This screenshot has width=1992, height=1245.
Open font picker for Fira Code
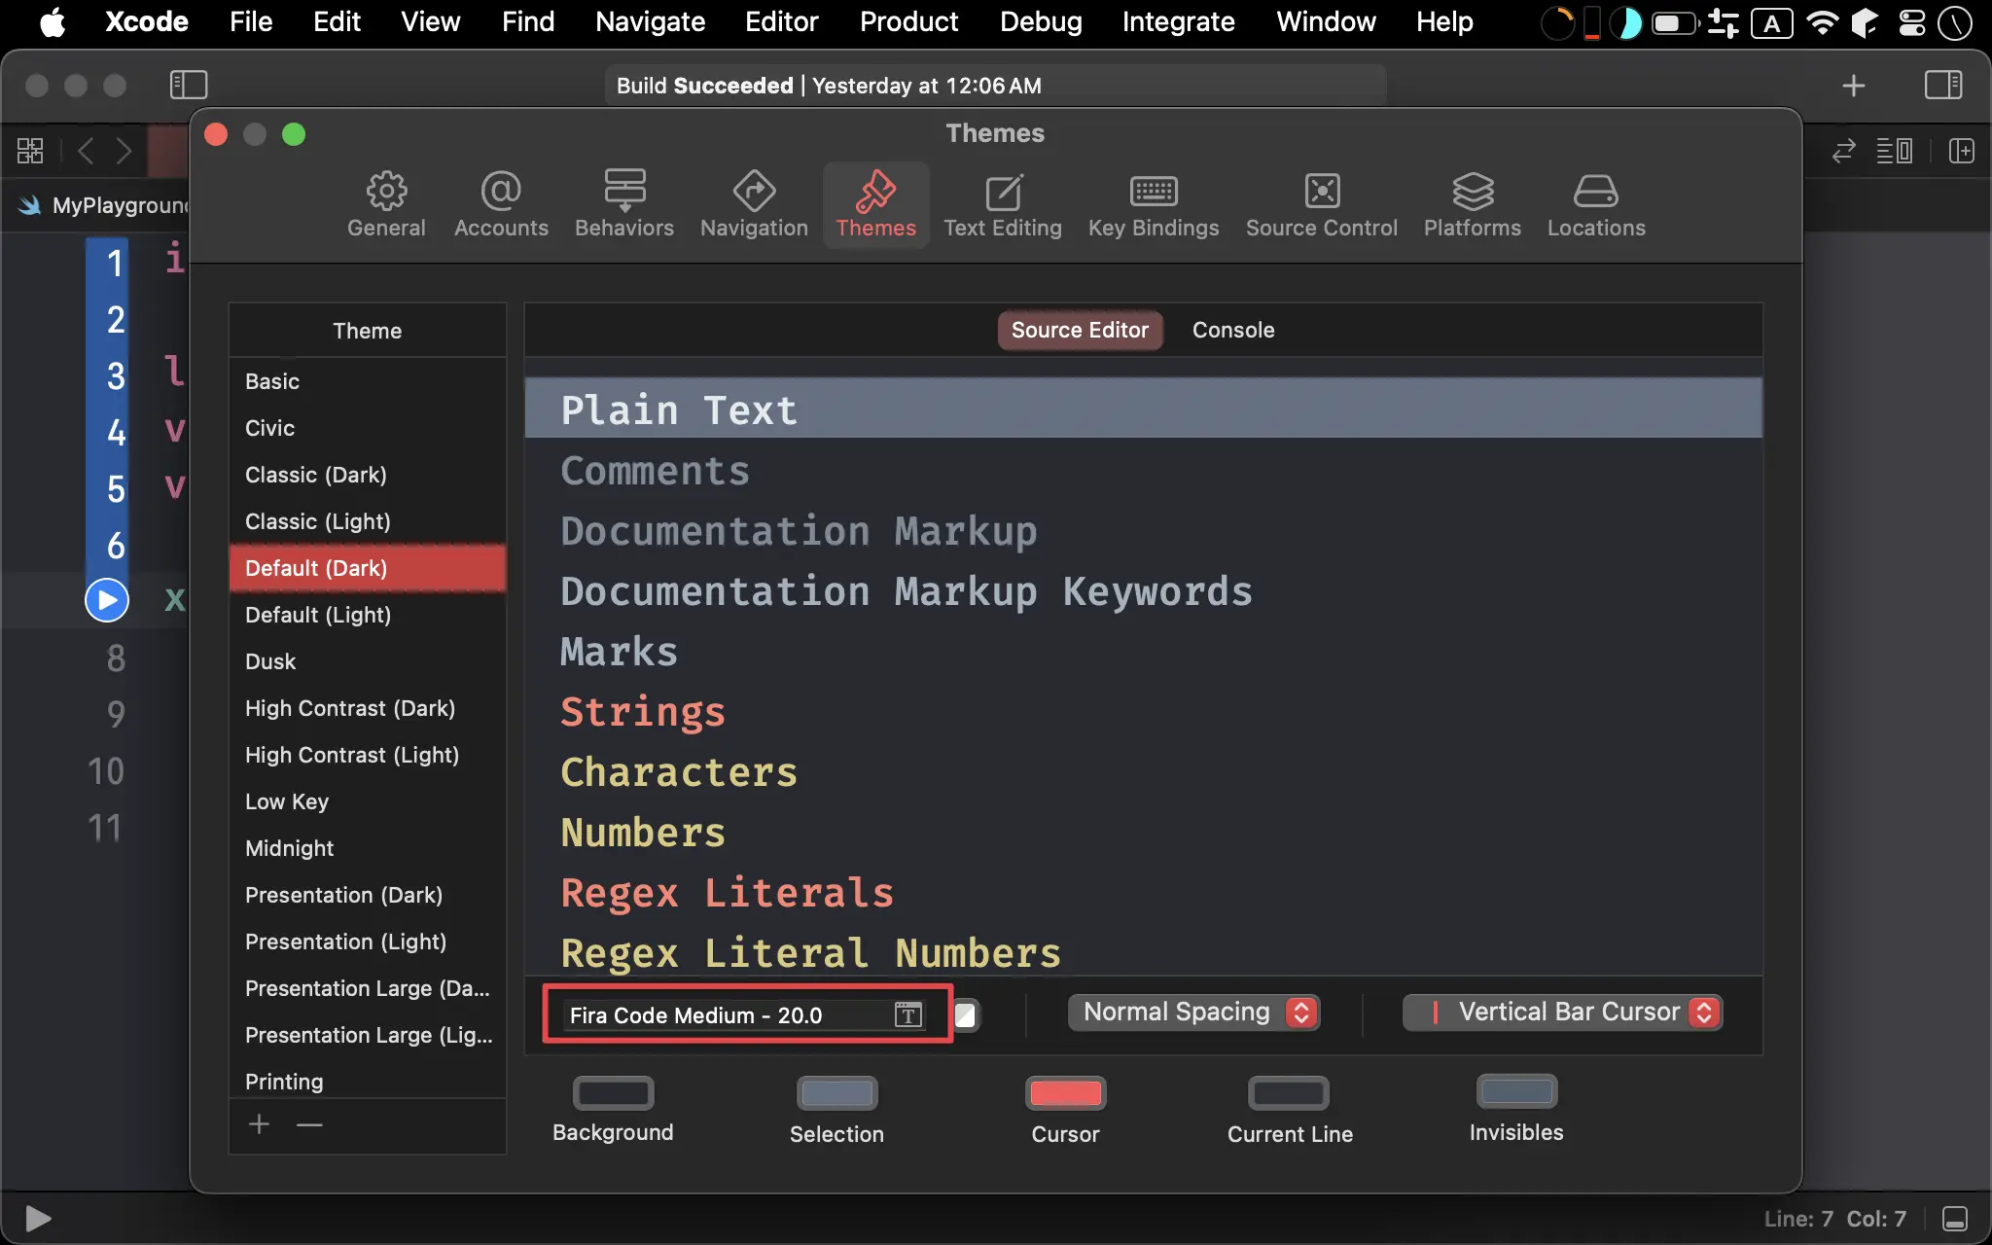click(909, 1015)
